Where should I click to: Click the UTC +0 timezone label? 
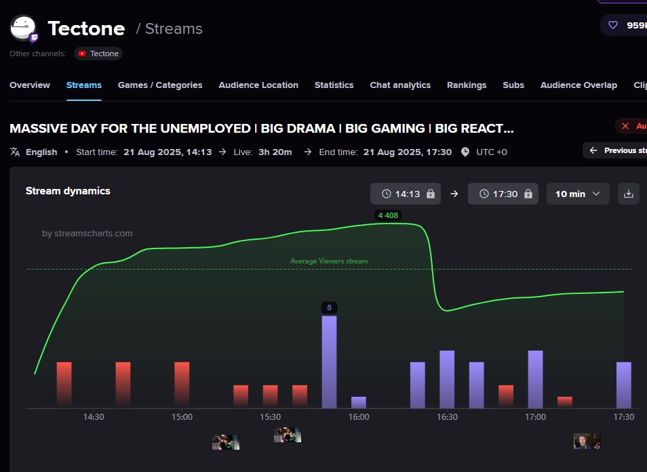492,152
